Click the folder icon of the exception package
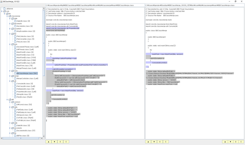The image size is (245, 145). click(12, 29)
